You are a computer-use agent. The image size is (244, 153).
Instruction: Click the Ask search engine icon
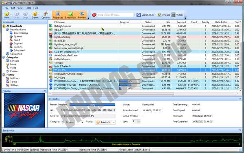pyautogui.click(x=94, y=15)
